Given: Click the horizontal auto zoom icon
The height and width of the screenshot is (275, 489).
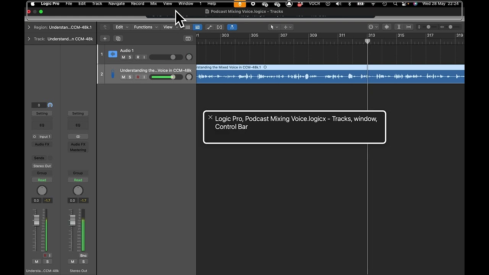Looking at the screenshot, I should click(x=408, y=27).
